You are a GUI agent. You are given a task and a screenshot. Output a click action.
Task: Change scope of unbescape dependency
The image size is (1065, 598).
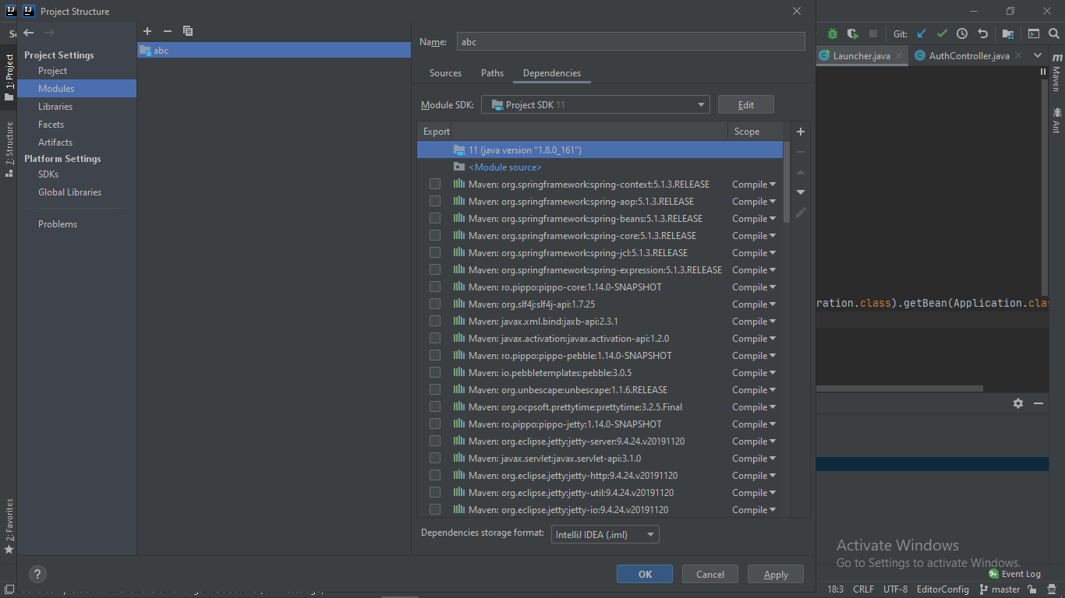click(x=754, y=390)
